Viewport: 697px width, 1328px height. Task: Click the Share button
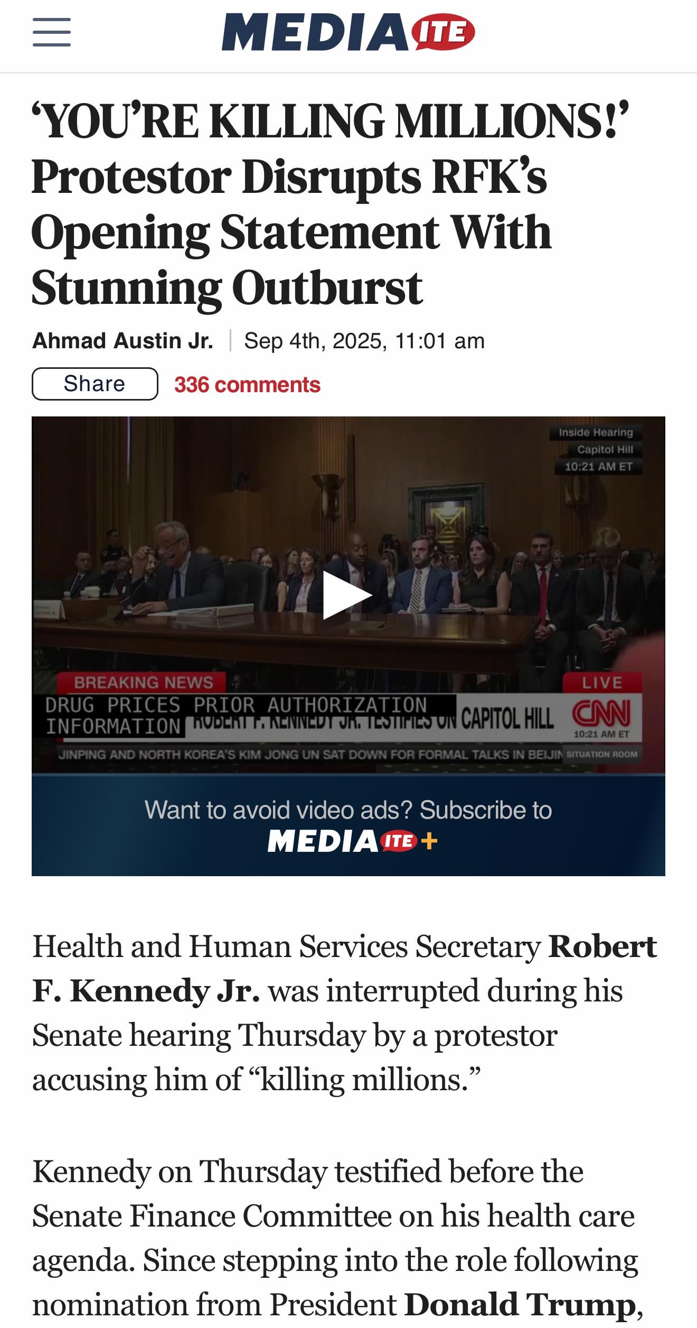coord(95,384)
